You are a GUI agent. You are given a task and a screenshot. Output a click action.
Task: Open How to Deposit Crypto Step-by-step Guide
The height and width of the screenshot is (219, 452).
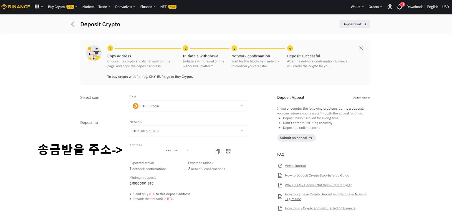(317, 175)
